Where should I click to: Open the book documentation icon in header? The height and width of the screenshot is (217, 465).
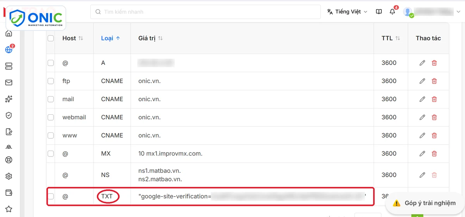pyautogui.click(x=379, y=12)
